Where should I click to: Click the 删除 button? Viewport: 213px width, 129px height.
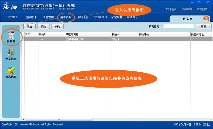[57, 27]
